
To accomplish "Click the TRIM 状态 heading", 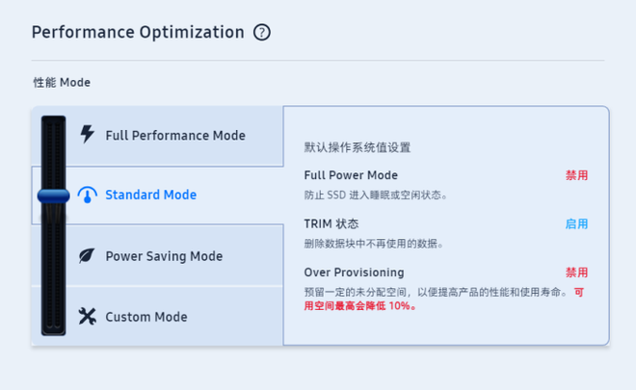I will click(x=331, y=224).
